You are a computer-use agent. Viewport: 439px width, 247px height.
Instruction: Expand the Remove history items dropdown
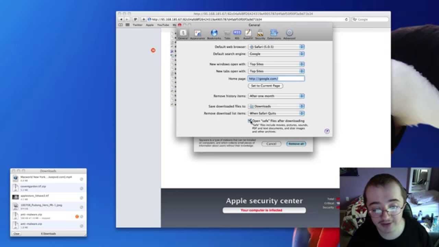click(x=276, y=96)
